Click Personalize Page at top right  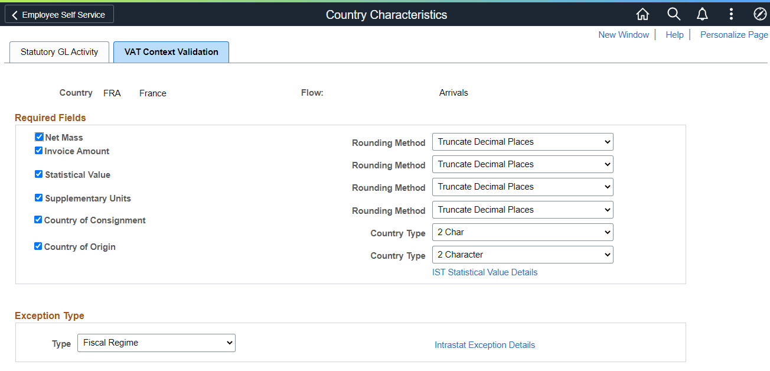pyautogui.click(x=734, y=34)
